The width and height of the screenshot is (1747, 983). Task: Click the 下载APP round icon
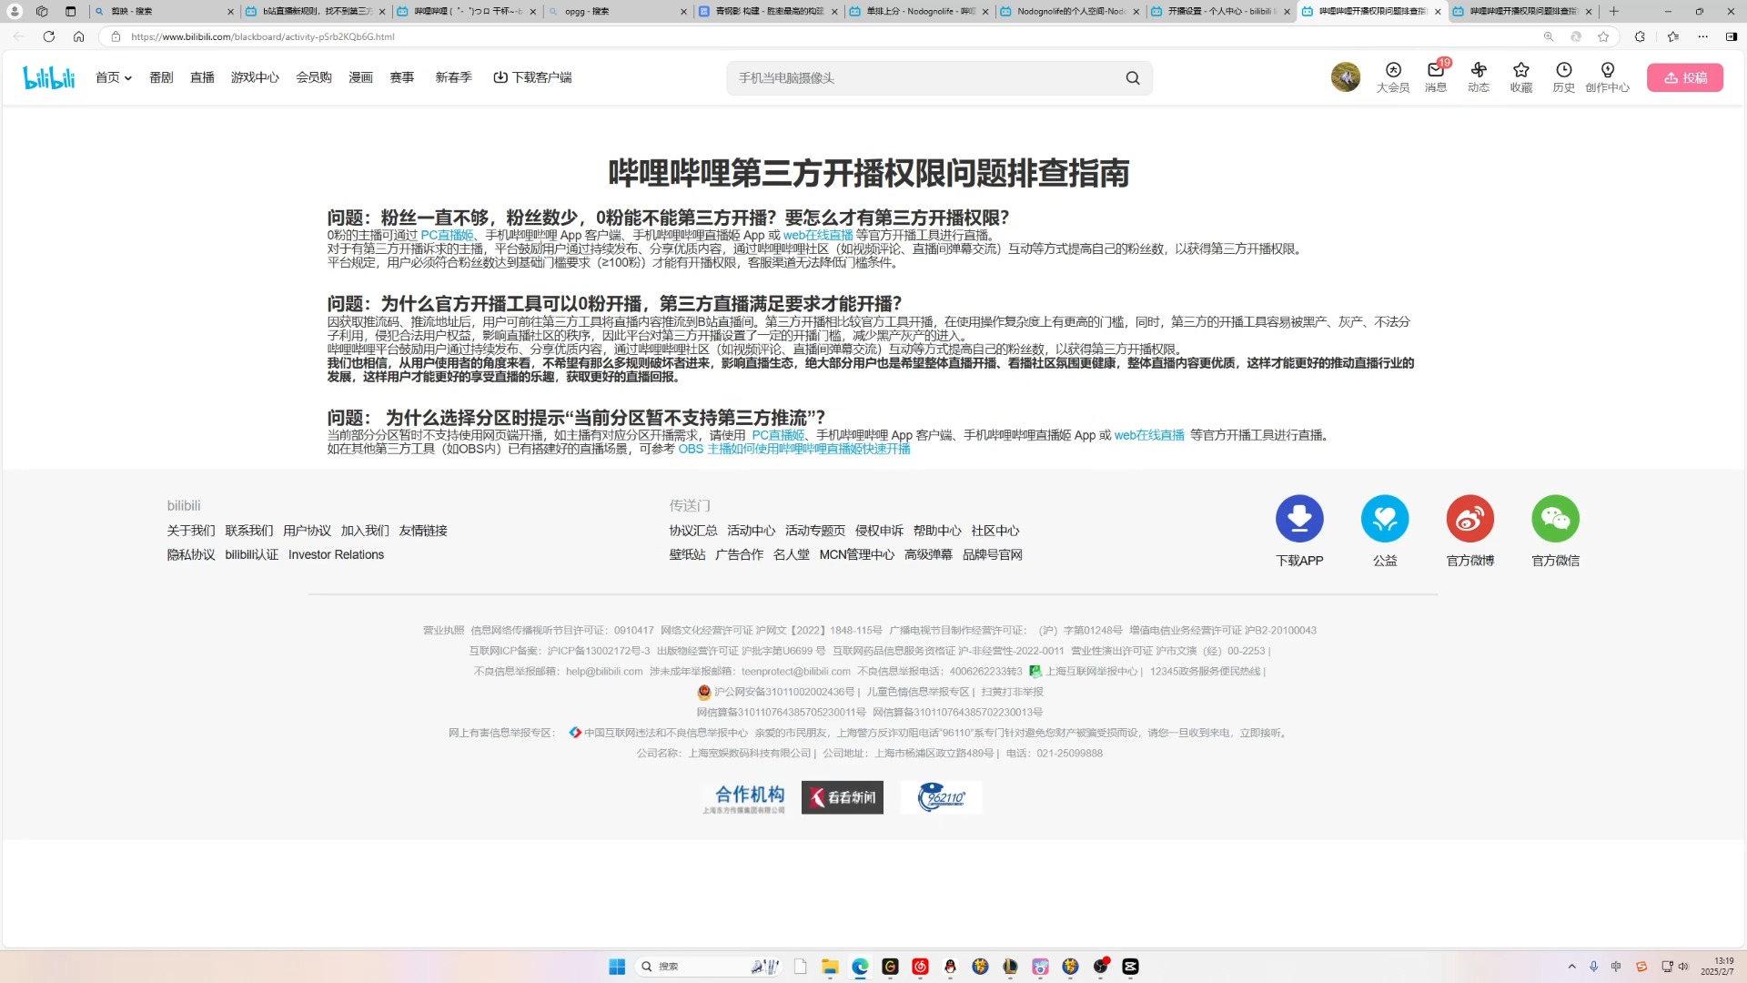click(1299, 519)
